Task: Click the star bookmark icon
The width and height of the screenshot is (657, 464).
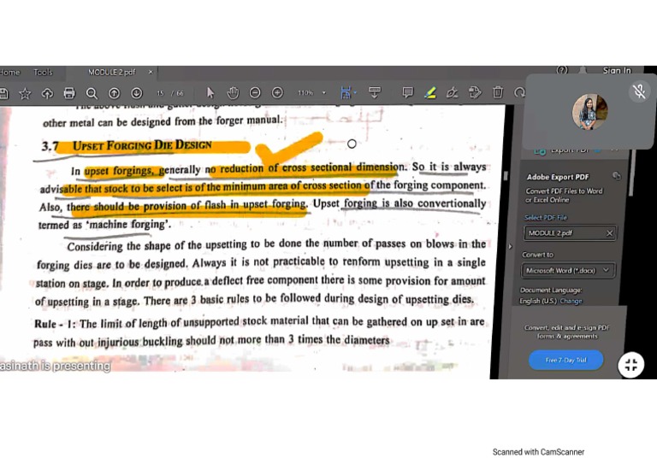Action: tap(25, 93)
